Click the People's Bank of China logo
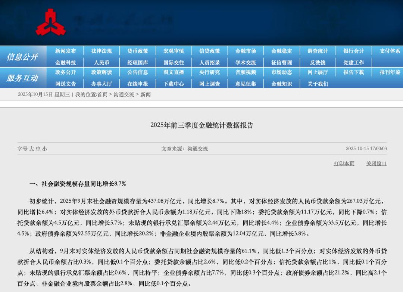 tap(51, 22)
